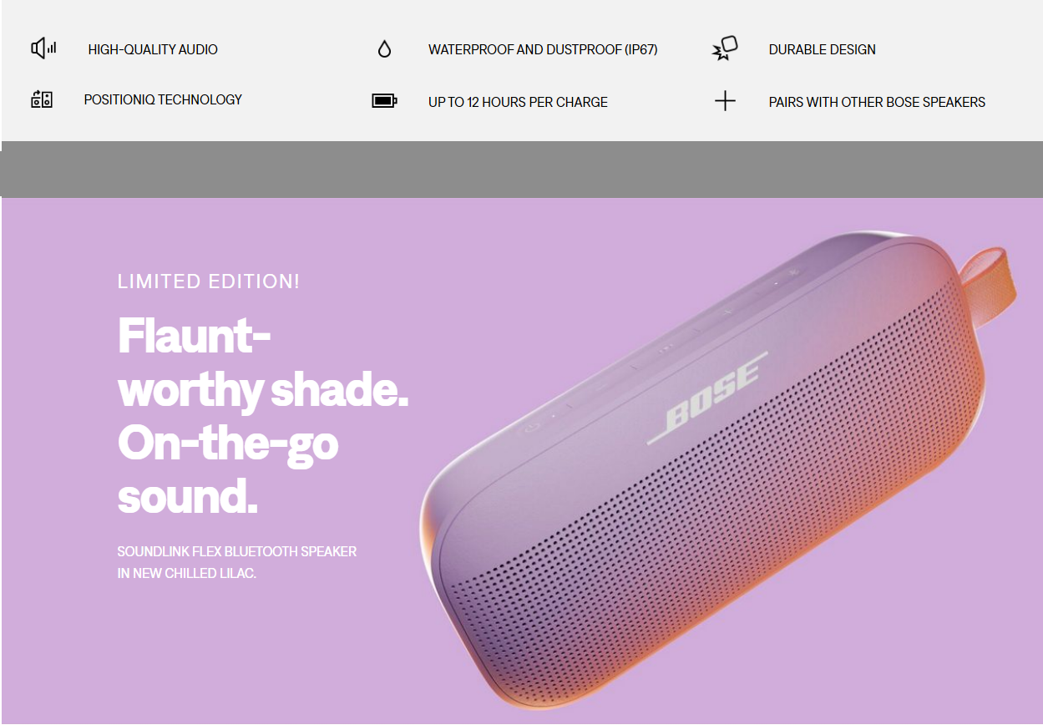This screenshot has height=725, width=1043.
Task: Select the HIGH-QUALITY AUDIO label
Action: 153,49
